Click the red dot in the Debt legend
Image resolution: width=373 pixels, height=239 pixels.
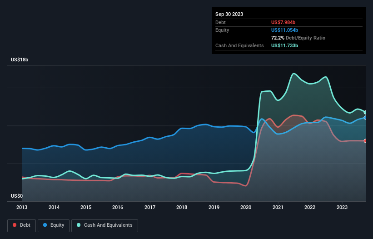pyautogui.click(x=15, y=225)
